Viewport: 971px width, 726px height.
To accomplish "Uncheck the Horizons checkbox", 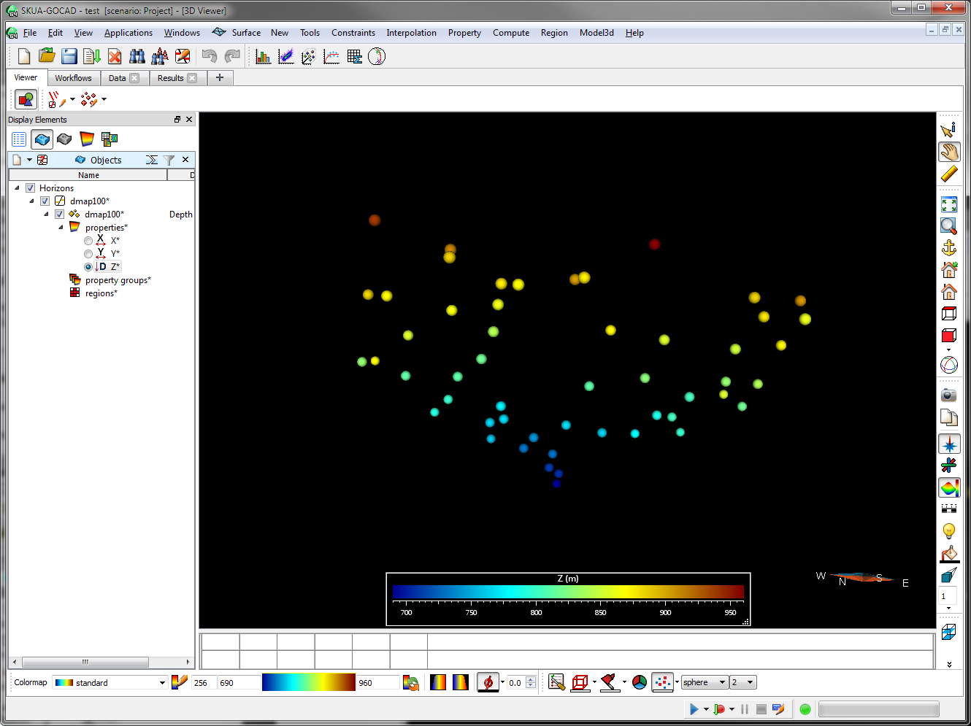I will [x=31, y=188].
